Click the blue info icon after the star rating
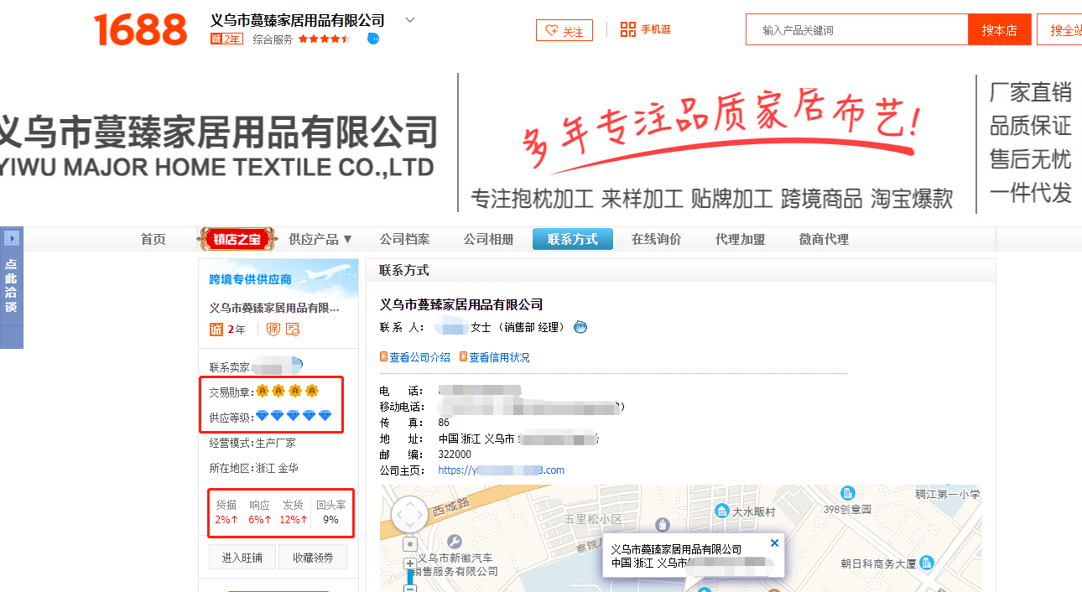This screenshot has width=1082, height=592. 373,39
